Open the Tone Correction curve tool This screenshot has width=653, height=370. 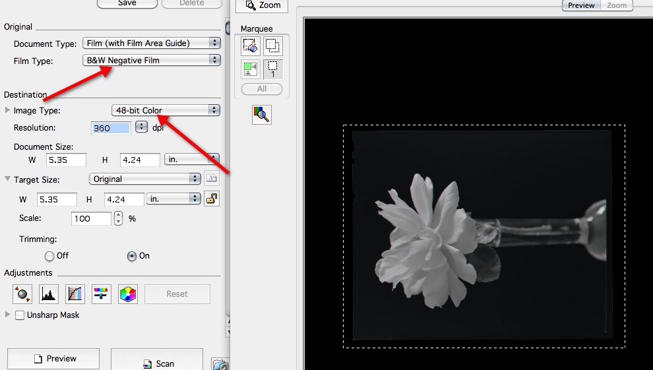pos(75,294)
